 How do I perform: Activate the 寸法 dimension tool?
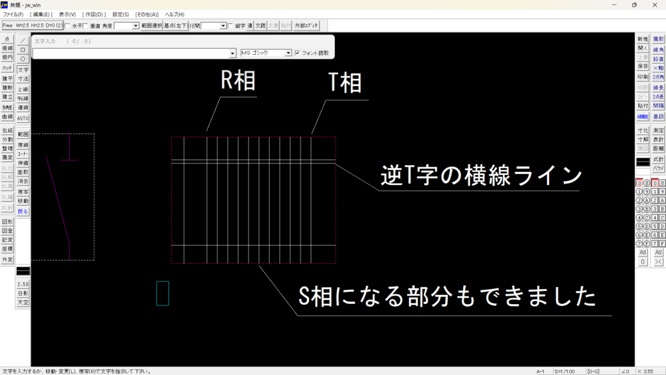pos(23,79)
